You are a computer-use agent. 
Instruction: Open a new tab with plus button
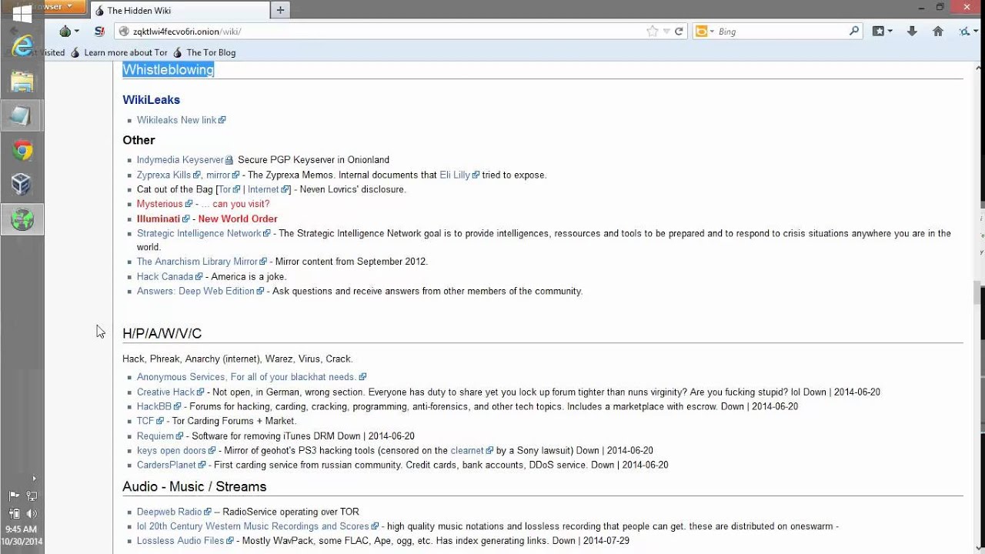[x=280, y=10]
